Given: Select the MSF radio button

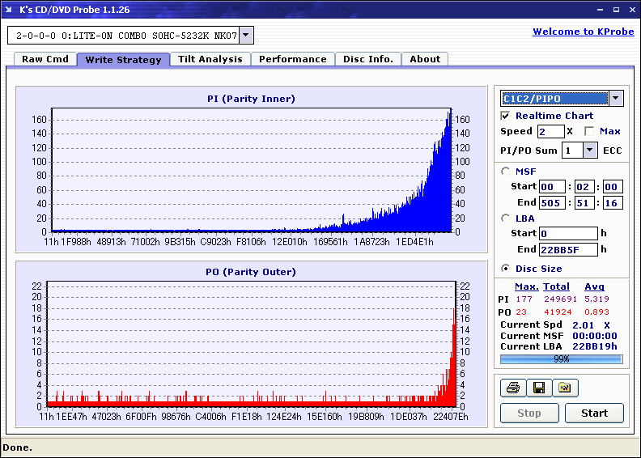Looking at the screenshot, I should (x=506, y=172).
